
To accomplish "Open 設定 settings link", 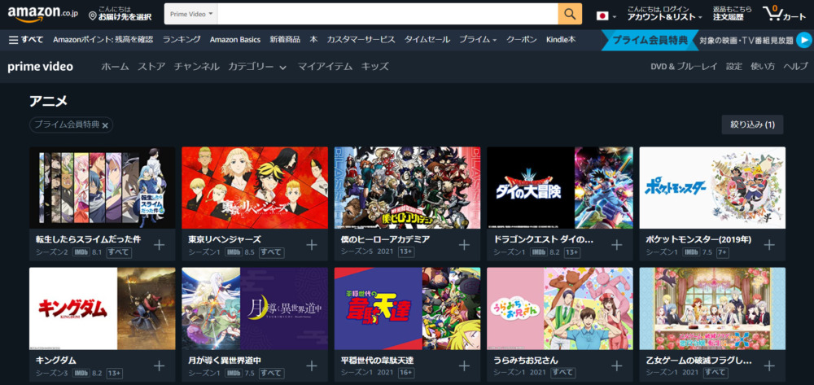I will pos(734,67).
